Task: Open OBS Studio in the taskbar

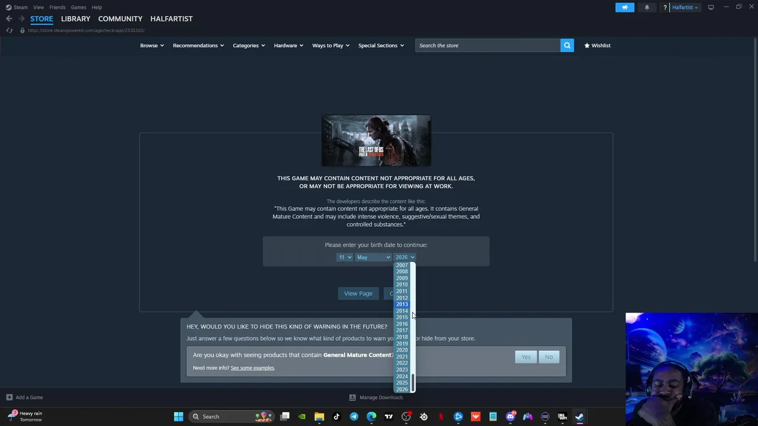Action: coord(406,417)
